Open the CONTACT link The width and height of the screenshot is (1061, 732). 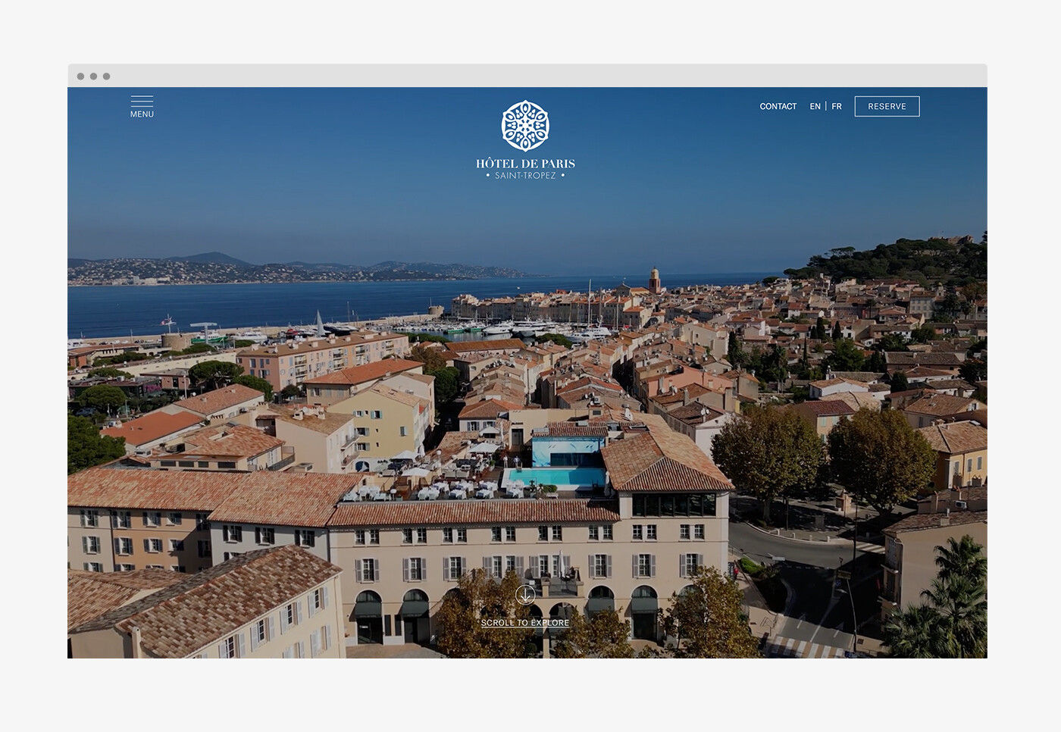click(778, 107)
